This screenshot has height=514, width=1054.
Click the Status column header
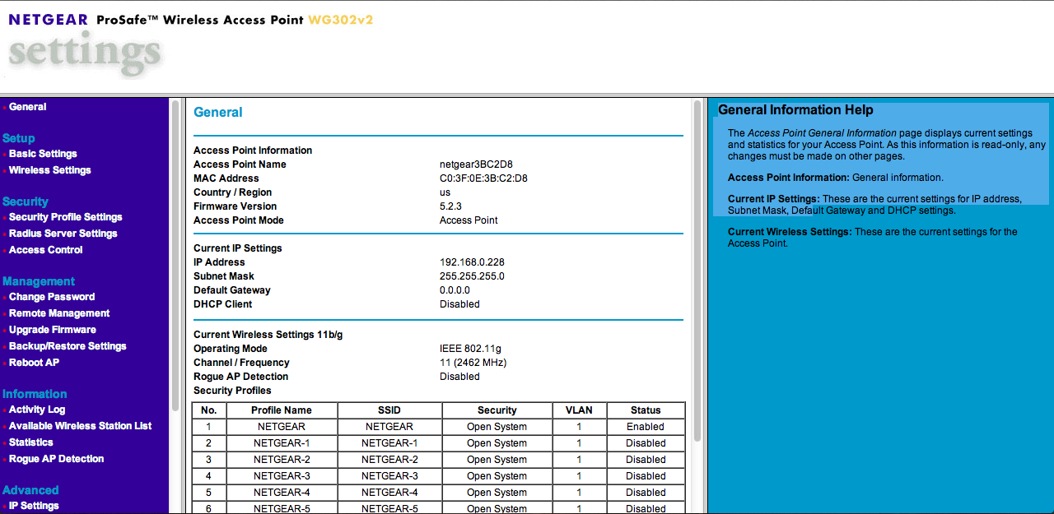(x=646, y=410)
